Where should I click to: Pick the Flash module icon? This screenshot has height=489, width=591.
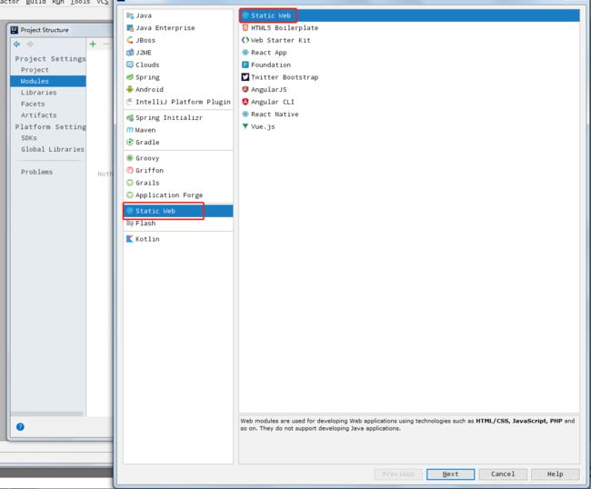point(130,223)
